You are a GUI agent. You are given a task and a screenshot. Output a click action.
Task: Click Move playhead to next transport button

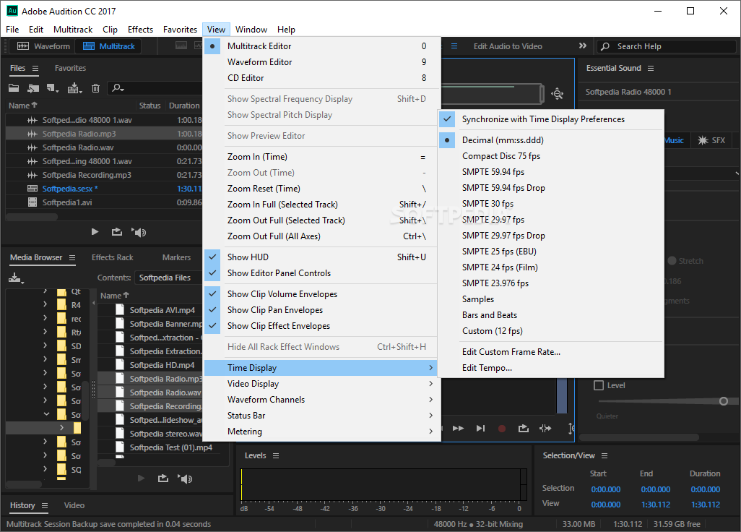tap(480, 429)
